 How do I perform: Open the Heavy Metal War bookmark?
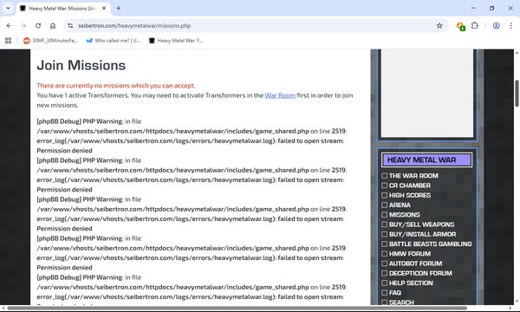point(176,41)
